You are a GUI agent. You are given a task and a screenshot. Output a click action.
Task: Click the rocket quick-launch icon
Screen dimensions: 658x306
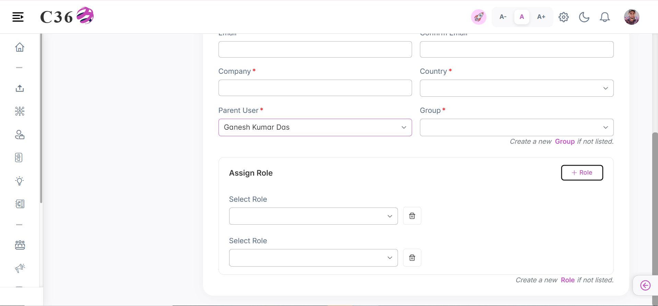(x=479, y=17)
